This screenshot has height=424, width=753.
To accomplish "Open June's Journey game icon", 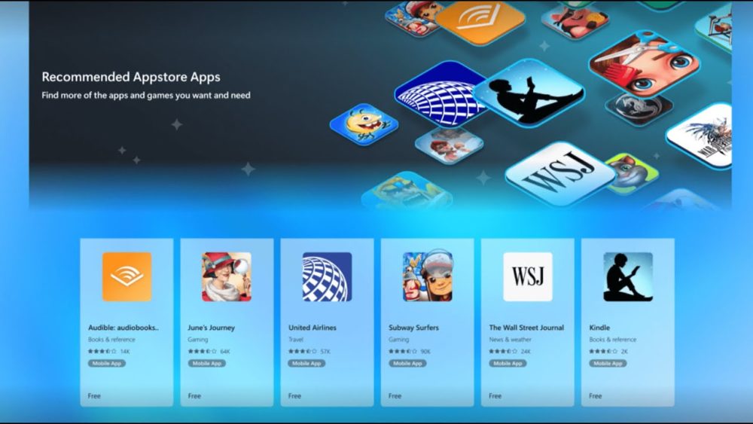I will [x=227, y=277].
